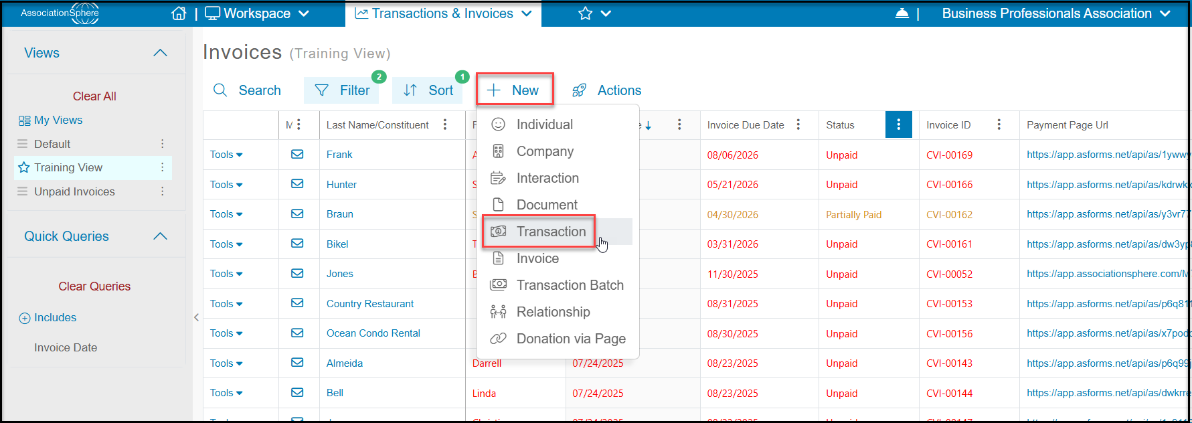This screenshot has width=1192, height=423.
Task: Select the Training View item
Action: [x=68, y=167]
